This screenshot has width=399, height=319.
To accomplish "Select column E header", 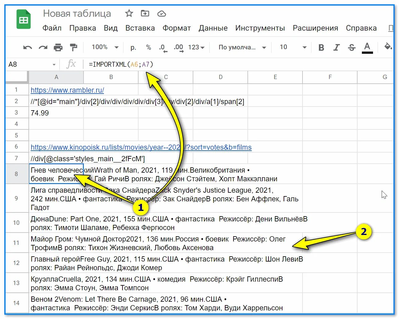I will click(275, 77).
